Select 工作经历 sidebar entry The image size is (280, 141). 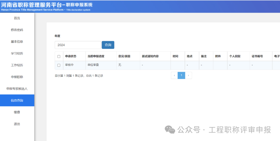pyautogui.click(x=17, y=65)
